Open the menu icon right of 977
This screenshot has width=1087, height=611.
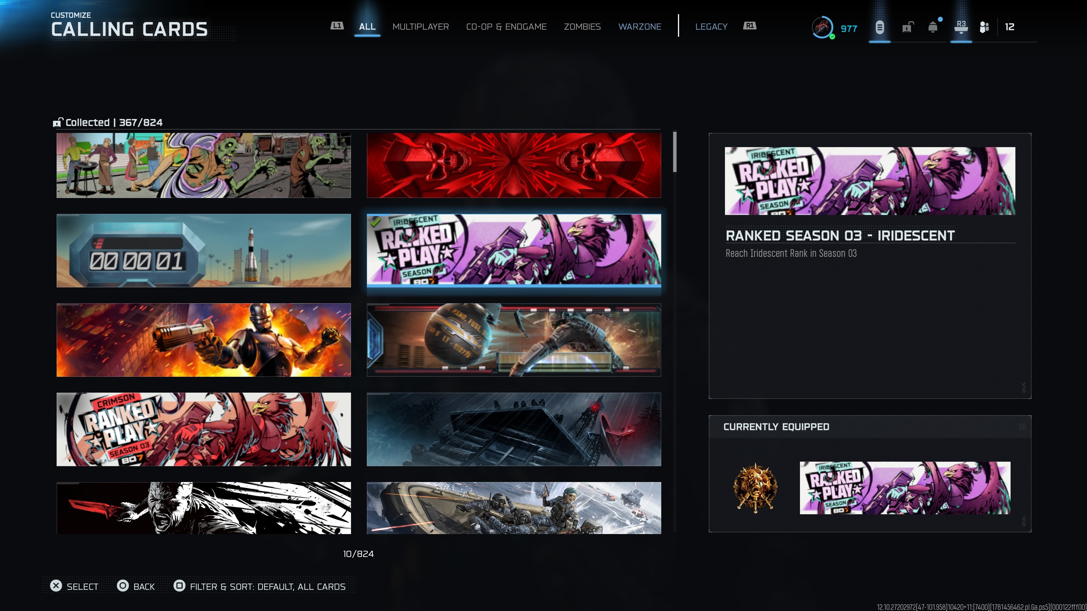(880, 27)
